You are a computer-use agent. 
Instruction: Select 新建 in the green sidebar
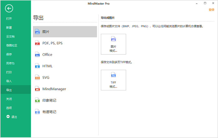[9, 27]
